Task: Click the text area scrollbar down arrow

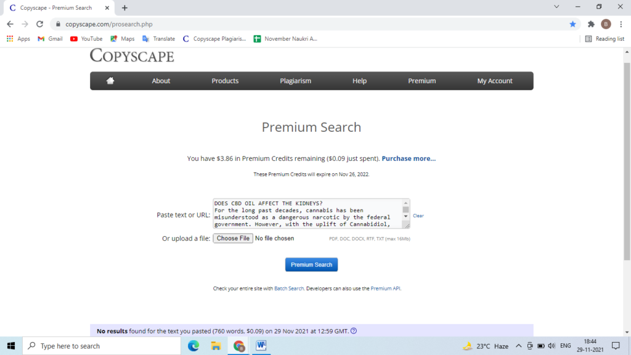Action: [405, 216]
